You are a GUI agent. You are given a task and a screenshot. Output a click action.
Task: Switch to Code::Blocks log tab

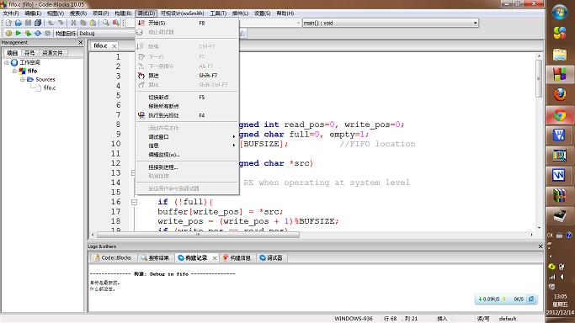pos(113,258)
